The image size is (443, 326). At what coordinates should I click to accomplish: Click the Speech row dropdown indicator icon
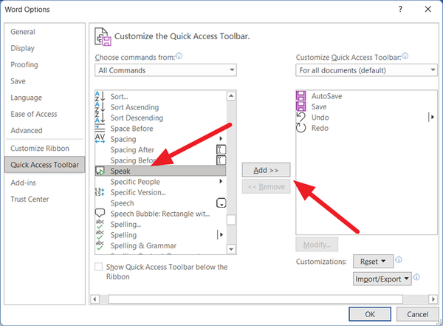coord(221,203)
